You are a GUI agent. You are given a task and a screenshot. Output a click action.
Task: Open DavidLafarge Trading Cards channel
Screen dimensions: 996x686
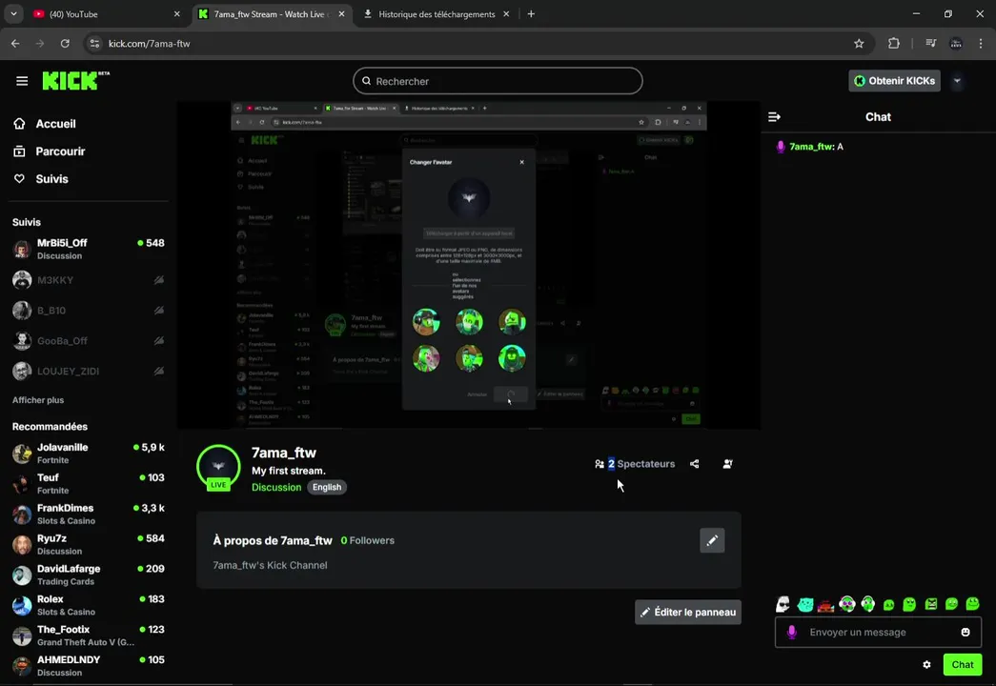[x=89, y=575]
